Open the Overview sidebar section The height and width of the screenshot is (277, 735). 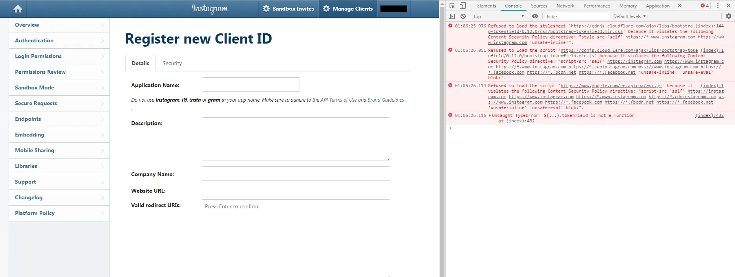click(x=59, y=25)
